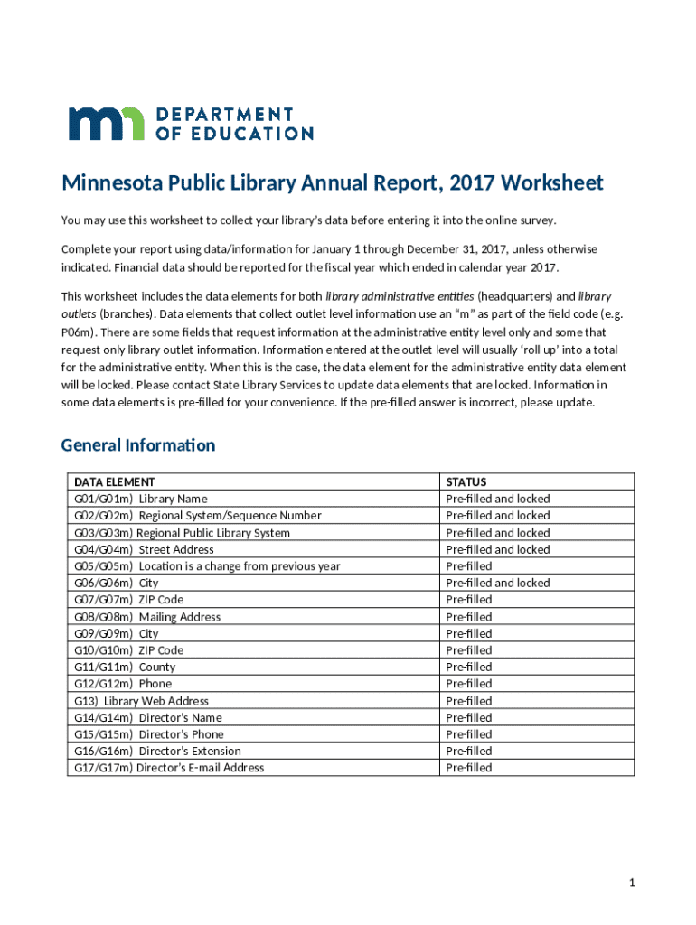Select the 'G03/G03m) Regional Public Library System' cell
This screenshot has width=696, height=925.
(182, 533)
